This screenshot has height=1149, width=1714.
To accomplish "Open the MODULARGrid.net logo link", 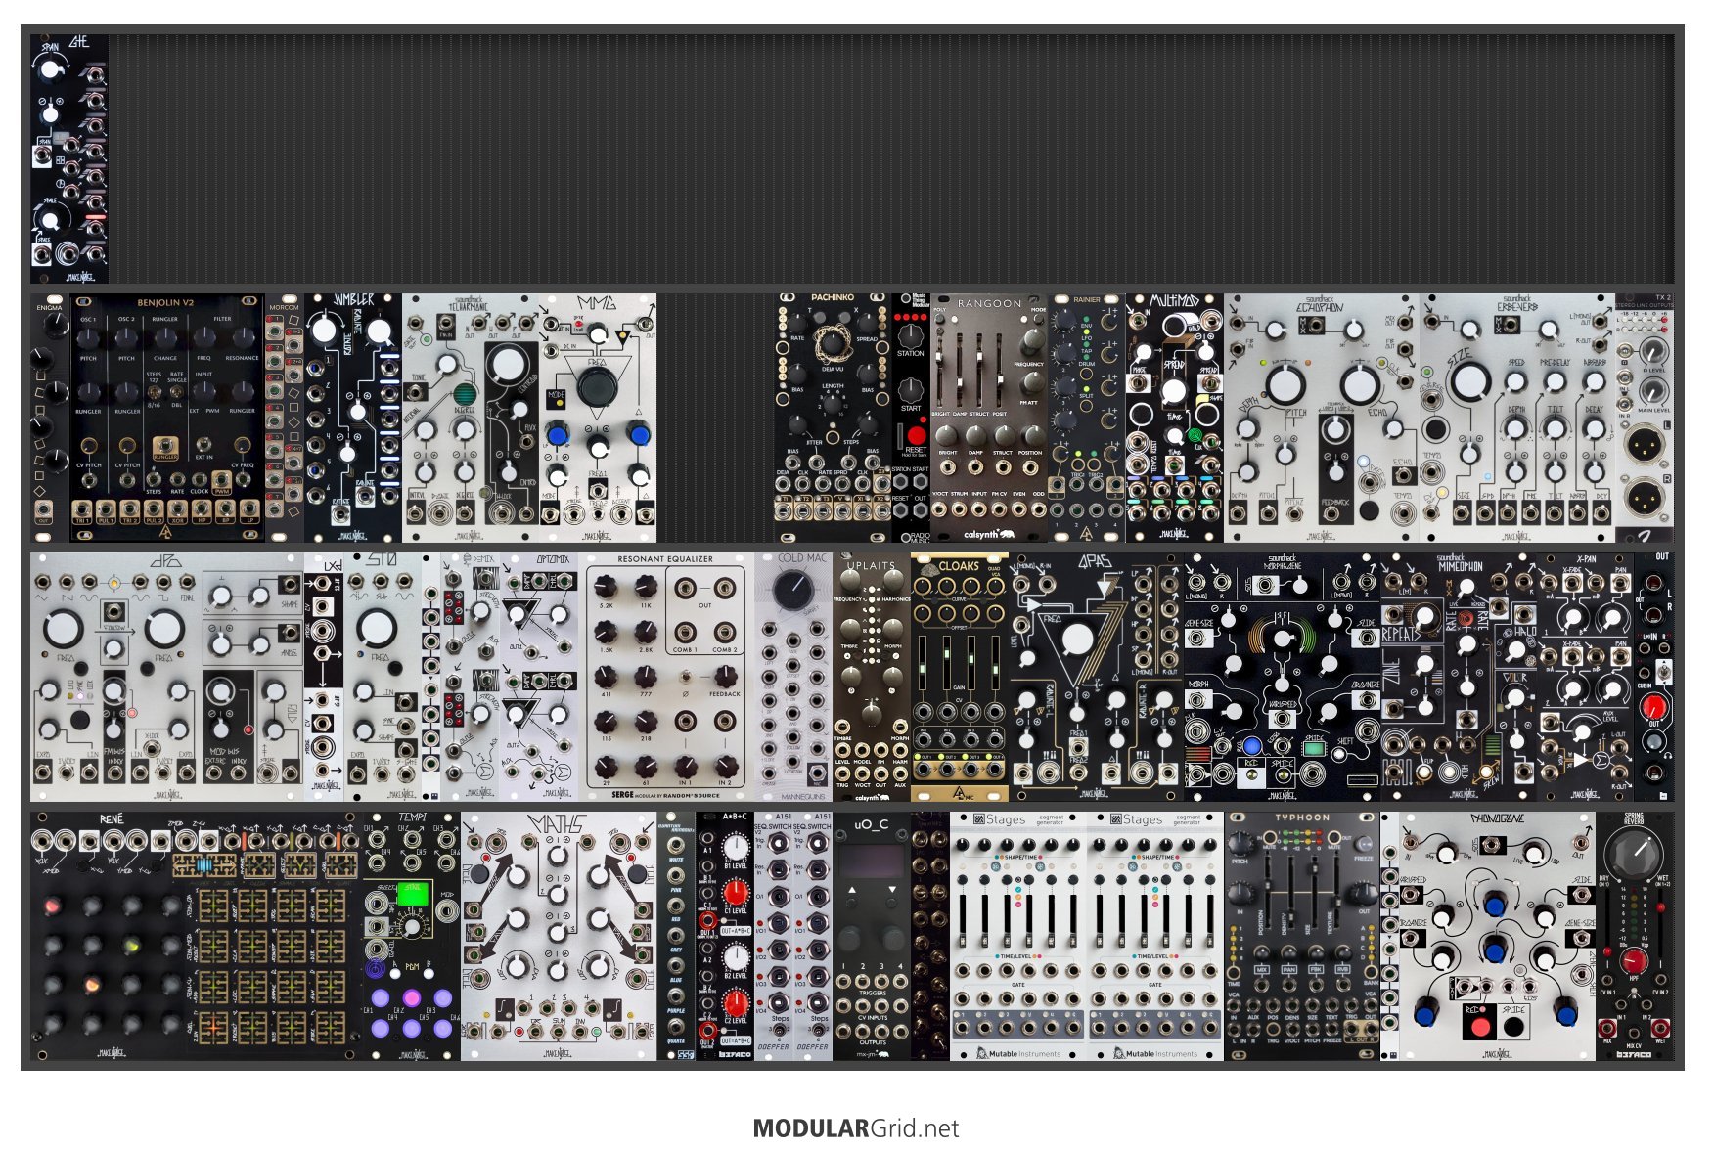I will pyautogui.click(x=856, y=1128).
